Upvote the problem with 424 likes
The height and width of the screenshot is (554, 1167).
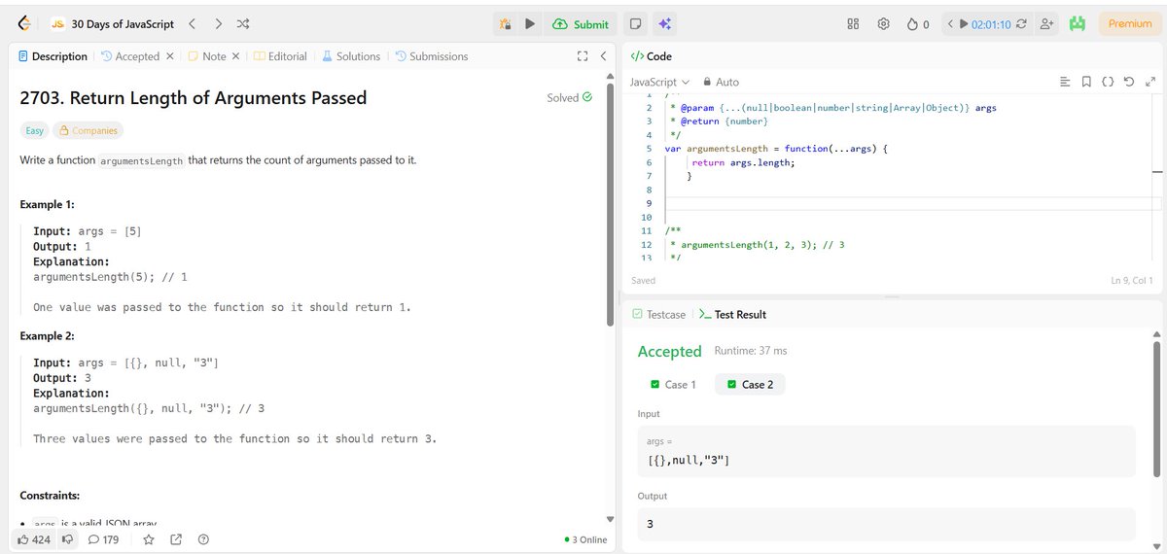point(33,538)
